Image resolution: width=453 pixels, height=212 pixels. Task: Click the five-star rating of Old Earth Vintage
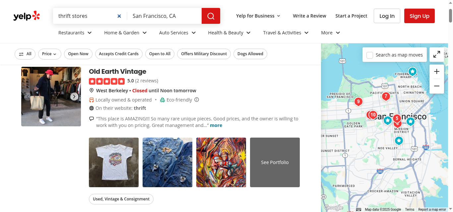(107, 81)
